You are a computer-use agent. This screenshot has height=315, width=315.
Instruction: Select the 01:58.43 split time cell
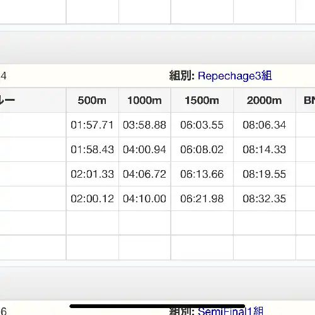[92, 149]
